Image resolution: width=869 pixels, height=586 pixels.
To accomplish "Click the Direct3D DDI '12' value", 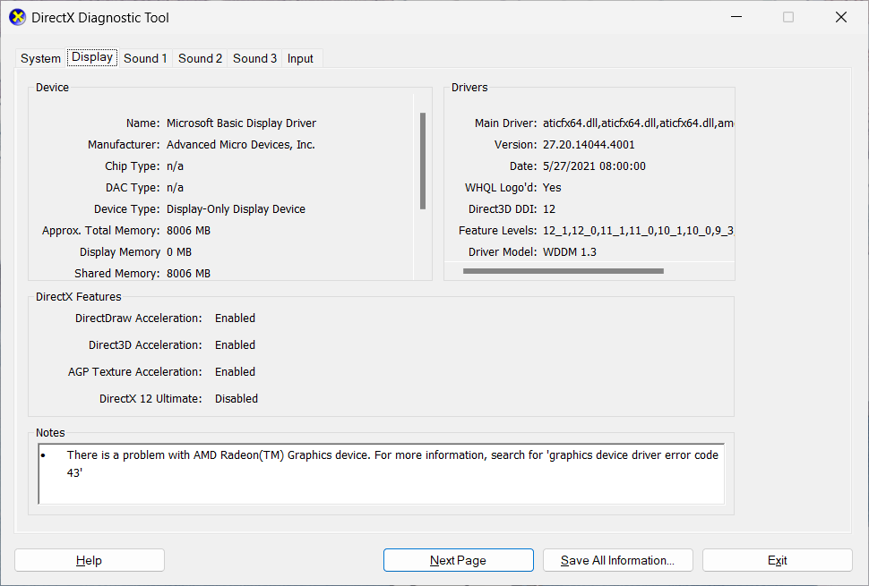I will point(549,209).
